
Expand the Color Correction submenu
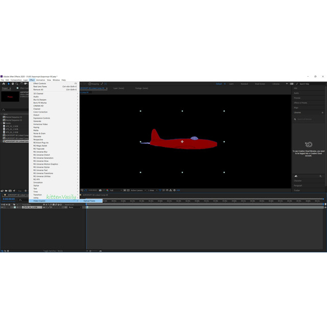tap(55, 112)
